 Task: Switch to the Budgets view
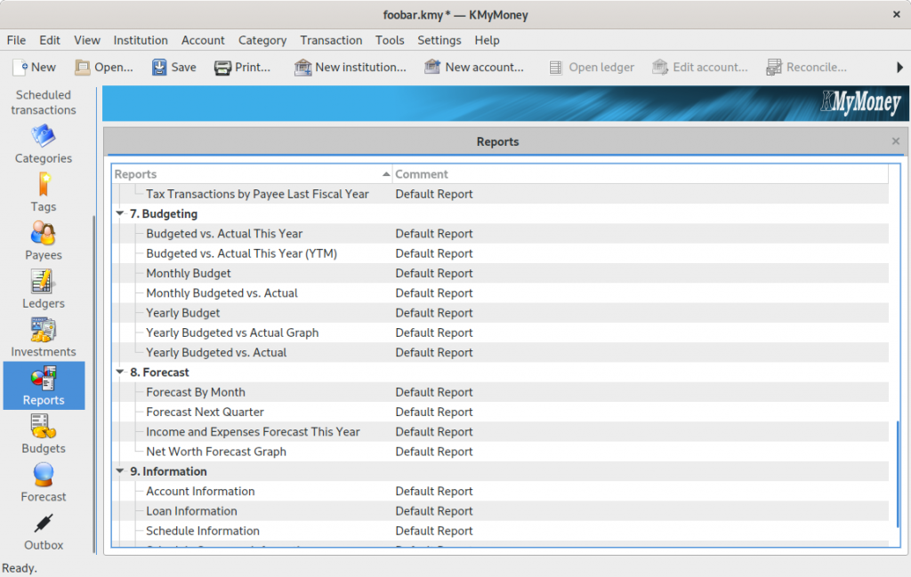point(43,437)
